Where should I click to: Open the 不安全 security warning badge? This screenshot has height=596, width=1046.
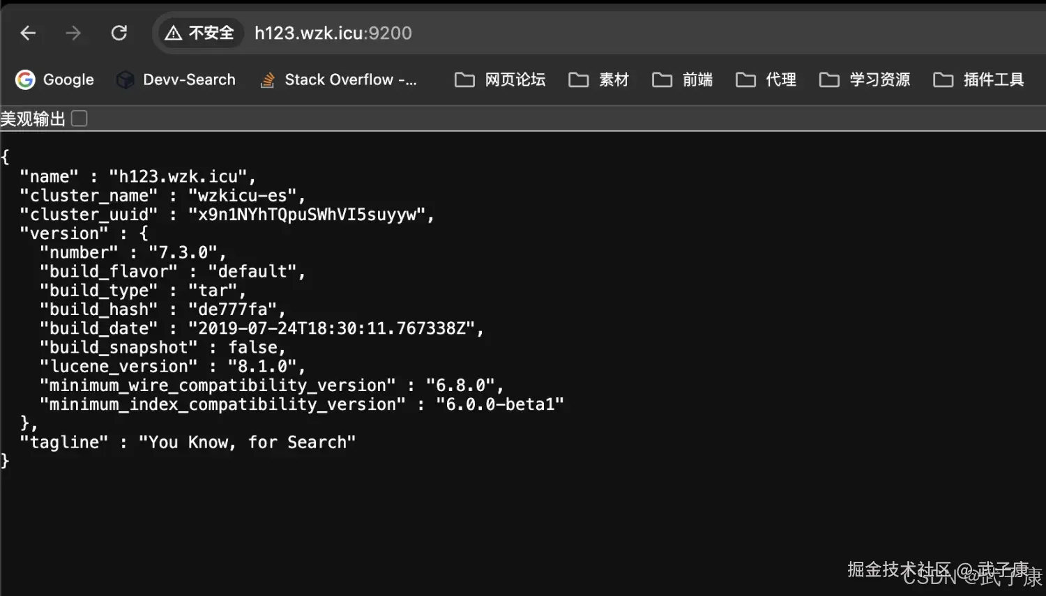(200, 33)
